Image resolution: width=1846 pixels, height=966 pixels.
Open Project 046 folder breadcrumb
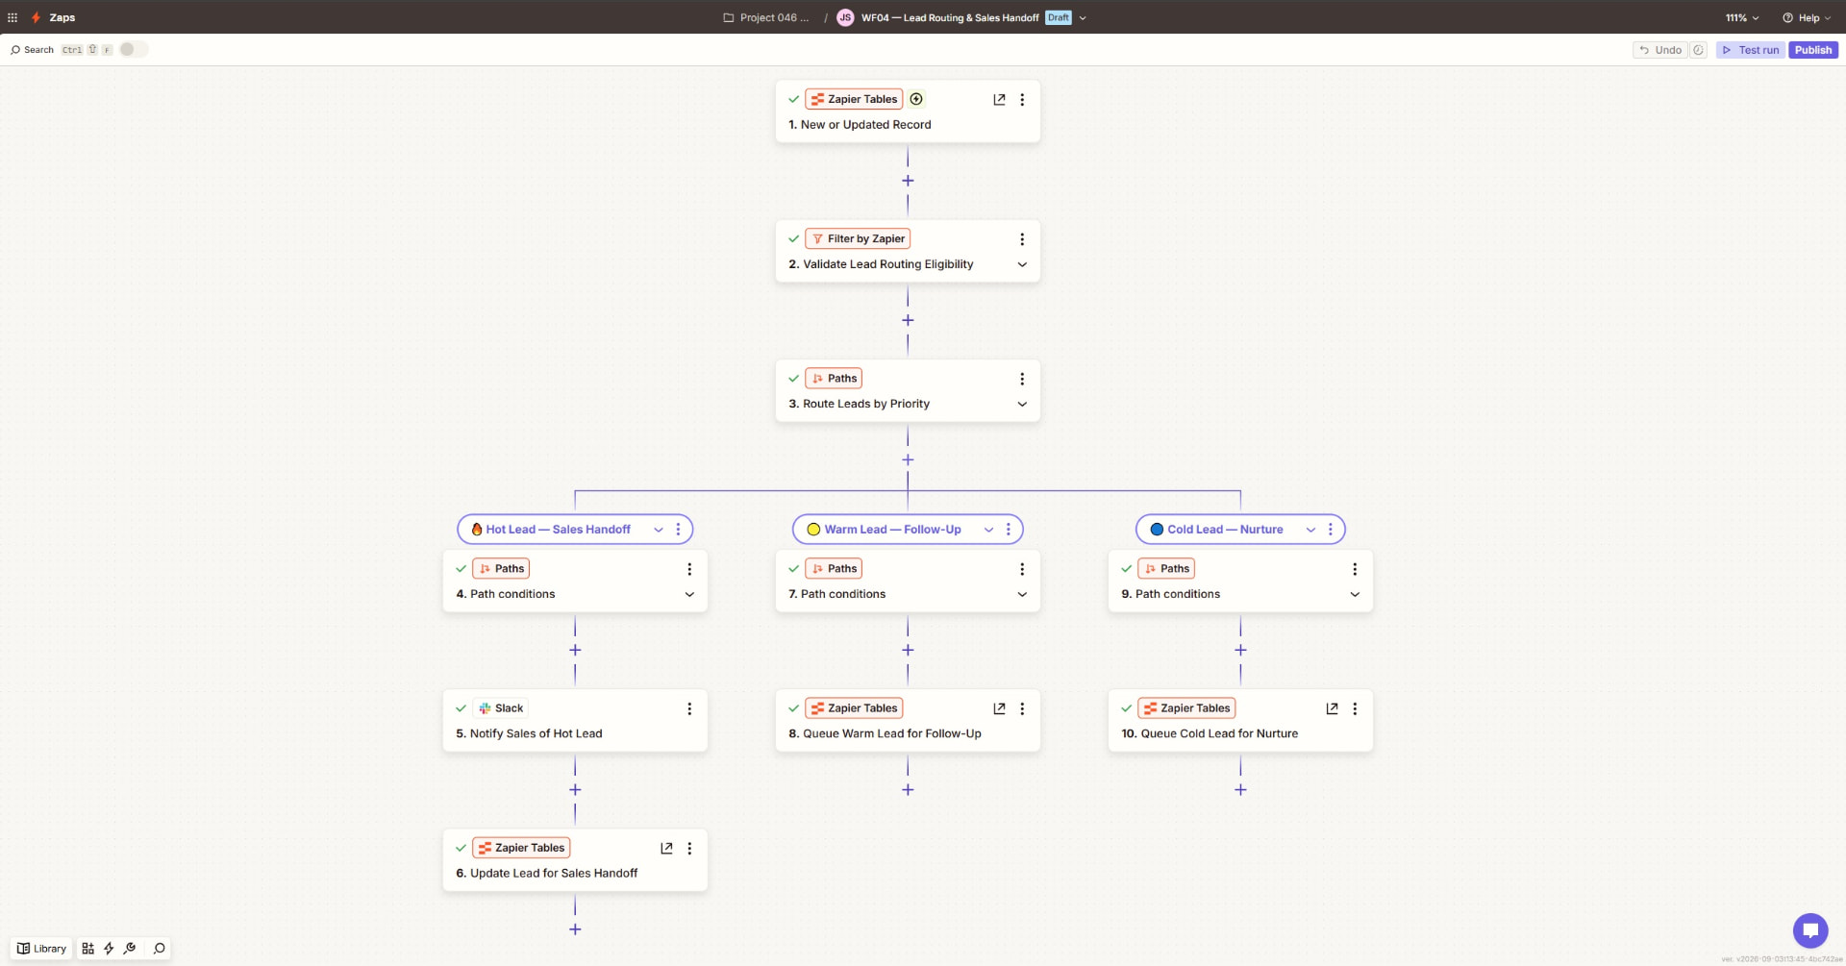[766, 17]
